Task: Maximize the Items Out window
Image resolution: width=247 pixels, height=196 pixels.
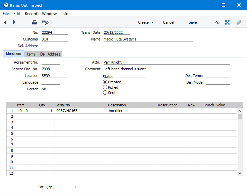Action: click(224, 5)
